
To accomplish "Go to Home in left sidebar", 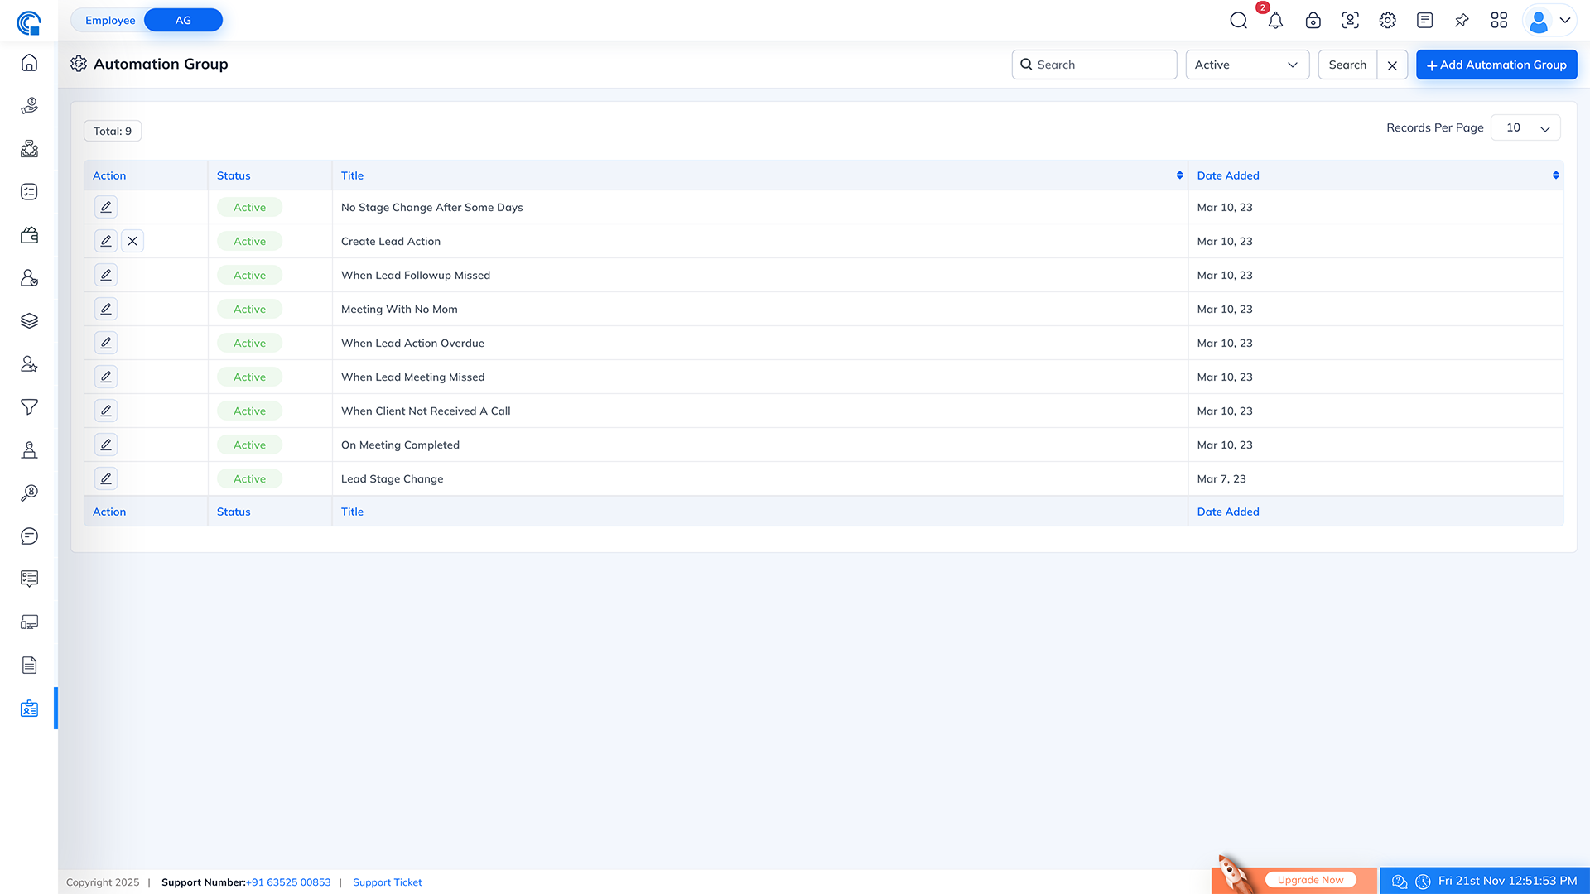I will click(29, 63).
